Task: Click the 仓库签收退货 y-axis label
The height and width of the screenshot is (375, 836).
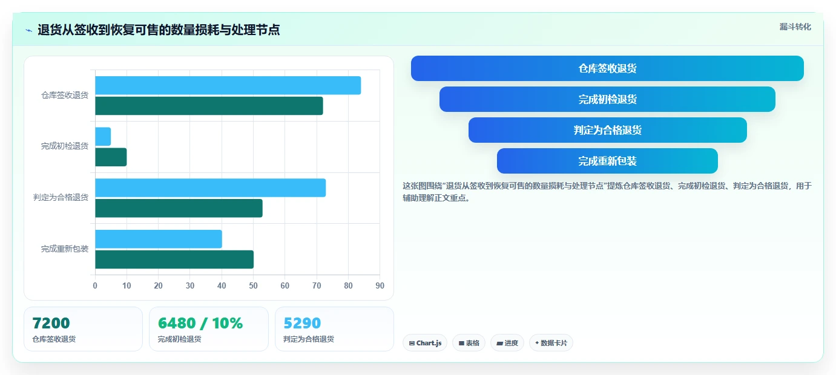Action: tap(65, 95)
